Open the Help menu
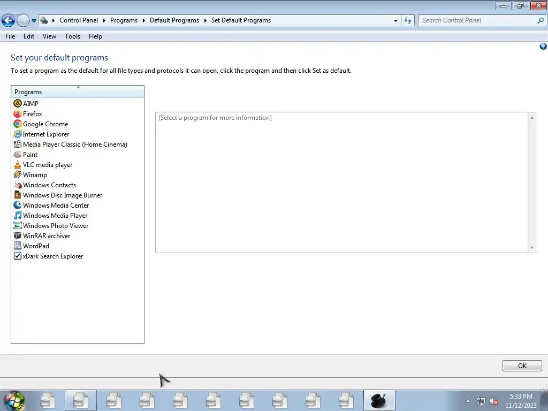The image size is (548, 411). click(x=95, y=36)
